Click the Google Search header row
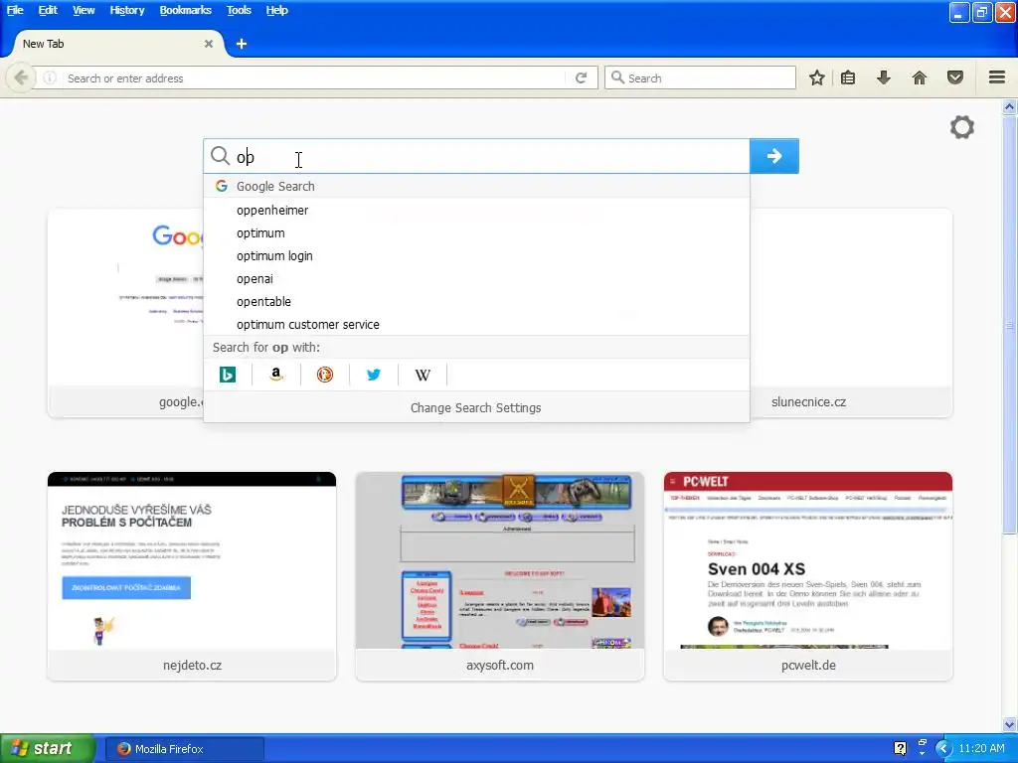The height and width of the screenshot is (763, 1018). click(476, 186)
